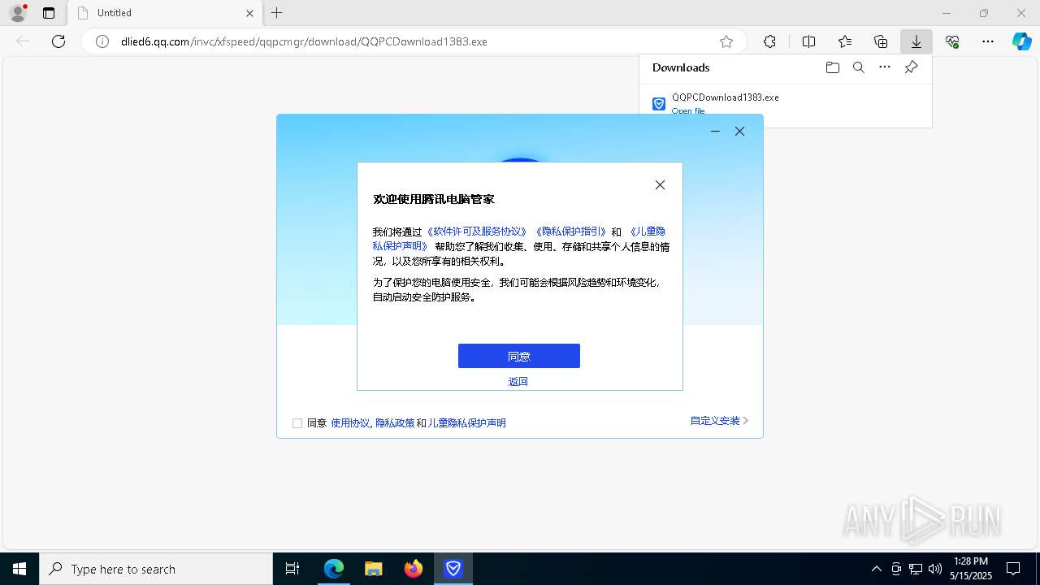
Task: Open Copilot sidebar icon
Action: click(1021, 41)
